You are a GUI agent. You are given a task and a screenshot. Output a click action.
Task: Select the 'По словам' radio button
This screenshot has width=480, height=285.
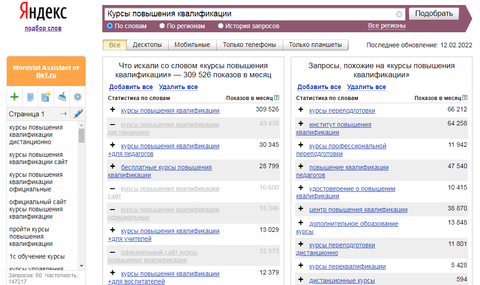pyautogui.click(x=110, y=26)
